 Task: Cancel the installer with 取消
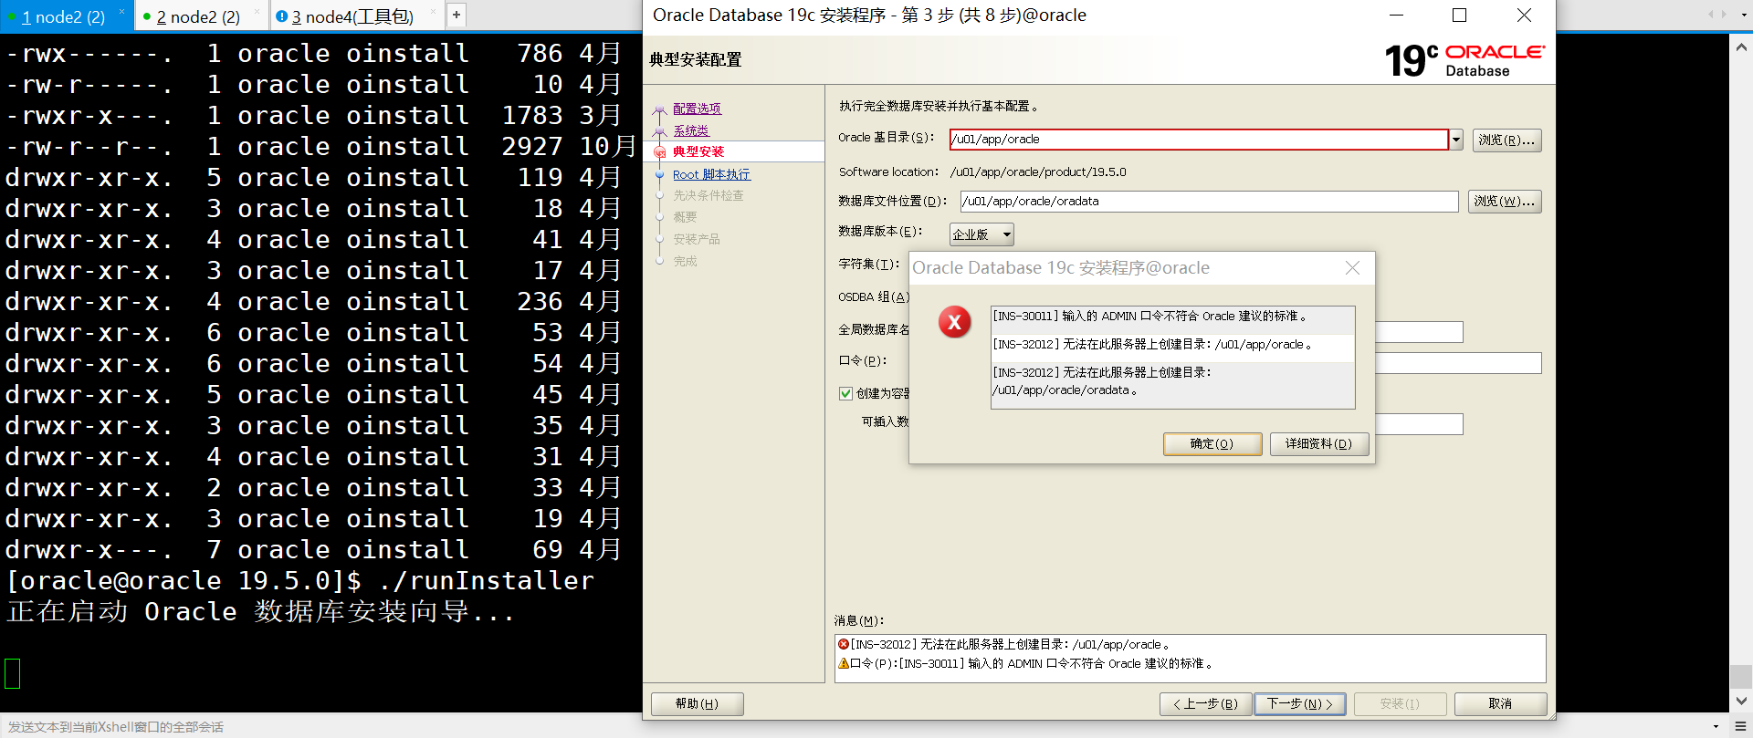[x=1500, y=704]
